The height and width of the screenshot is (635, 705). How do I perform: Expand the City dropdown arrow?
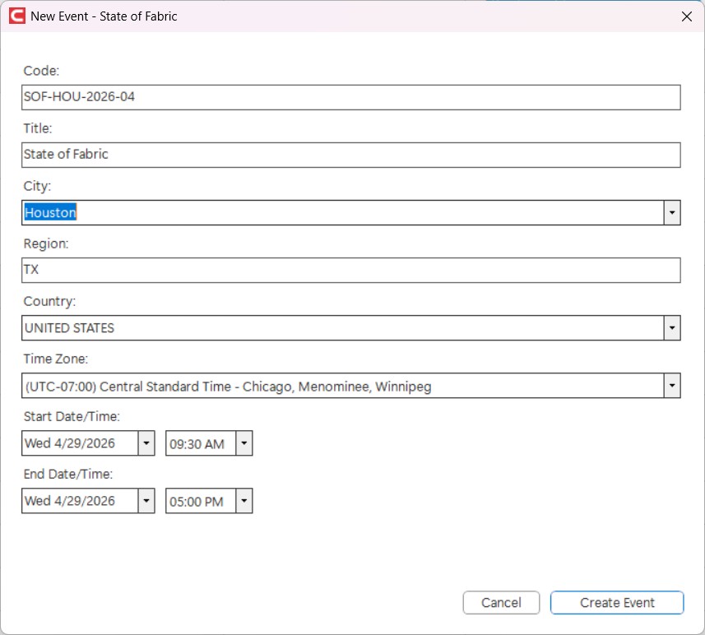click(672, 213)
